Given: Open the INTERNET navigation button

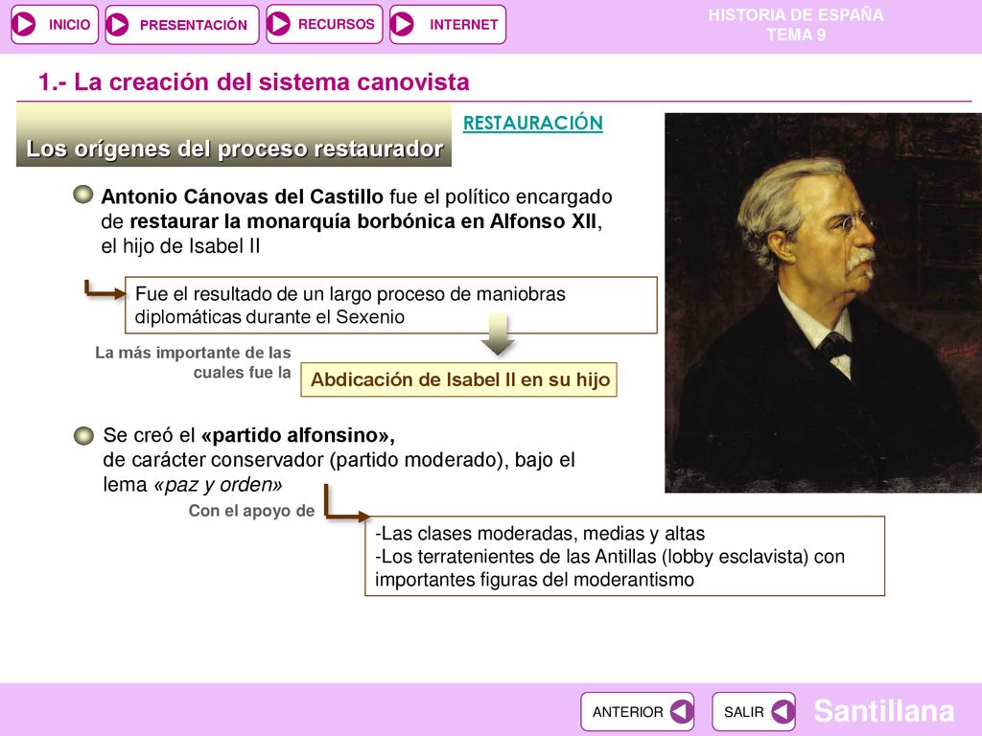Looking at the screenshot, I should click(x=447, y=24).
